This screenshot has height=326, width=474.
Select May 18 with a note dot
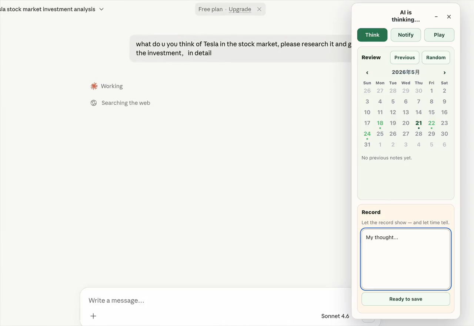(380, 123)
